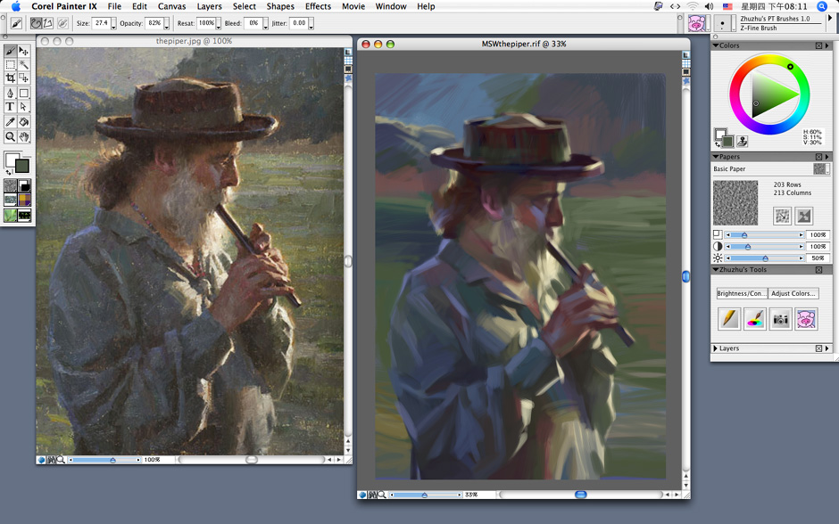This screenshot has height=524, width=839.
Task: Open the pattern selector in the toolbox
Action: [x=10, y=200]
